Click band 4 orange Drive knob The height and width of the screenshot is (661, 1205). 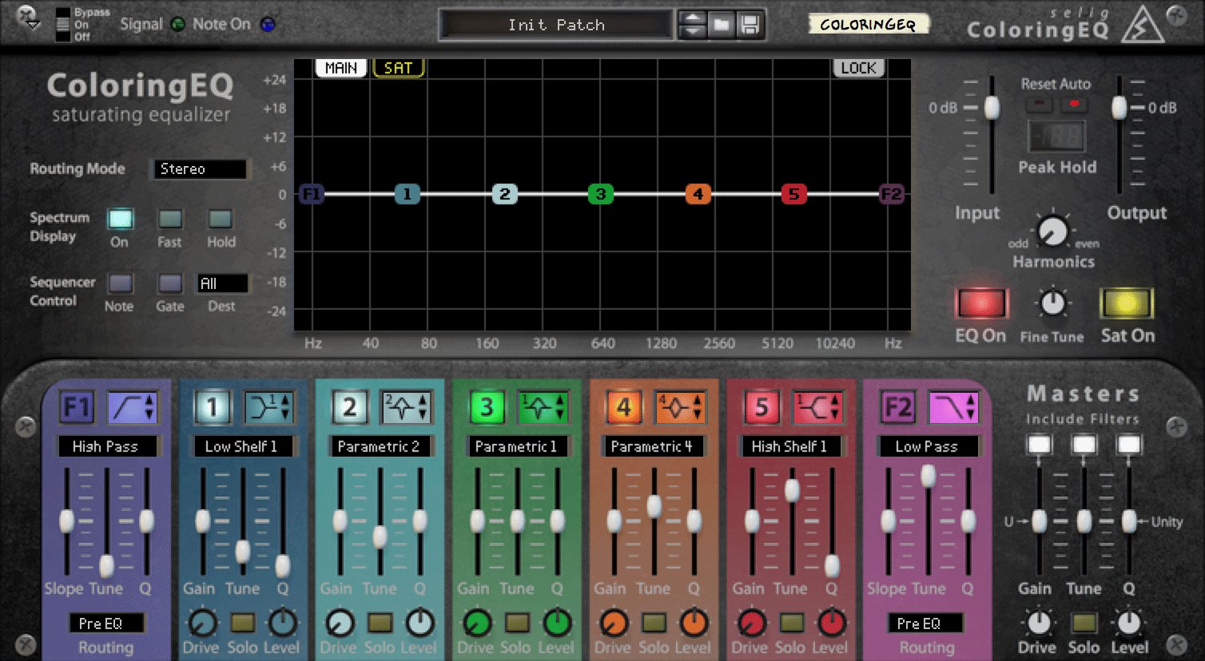coord(614,623)
